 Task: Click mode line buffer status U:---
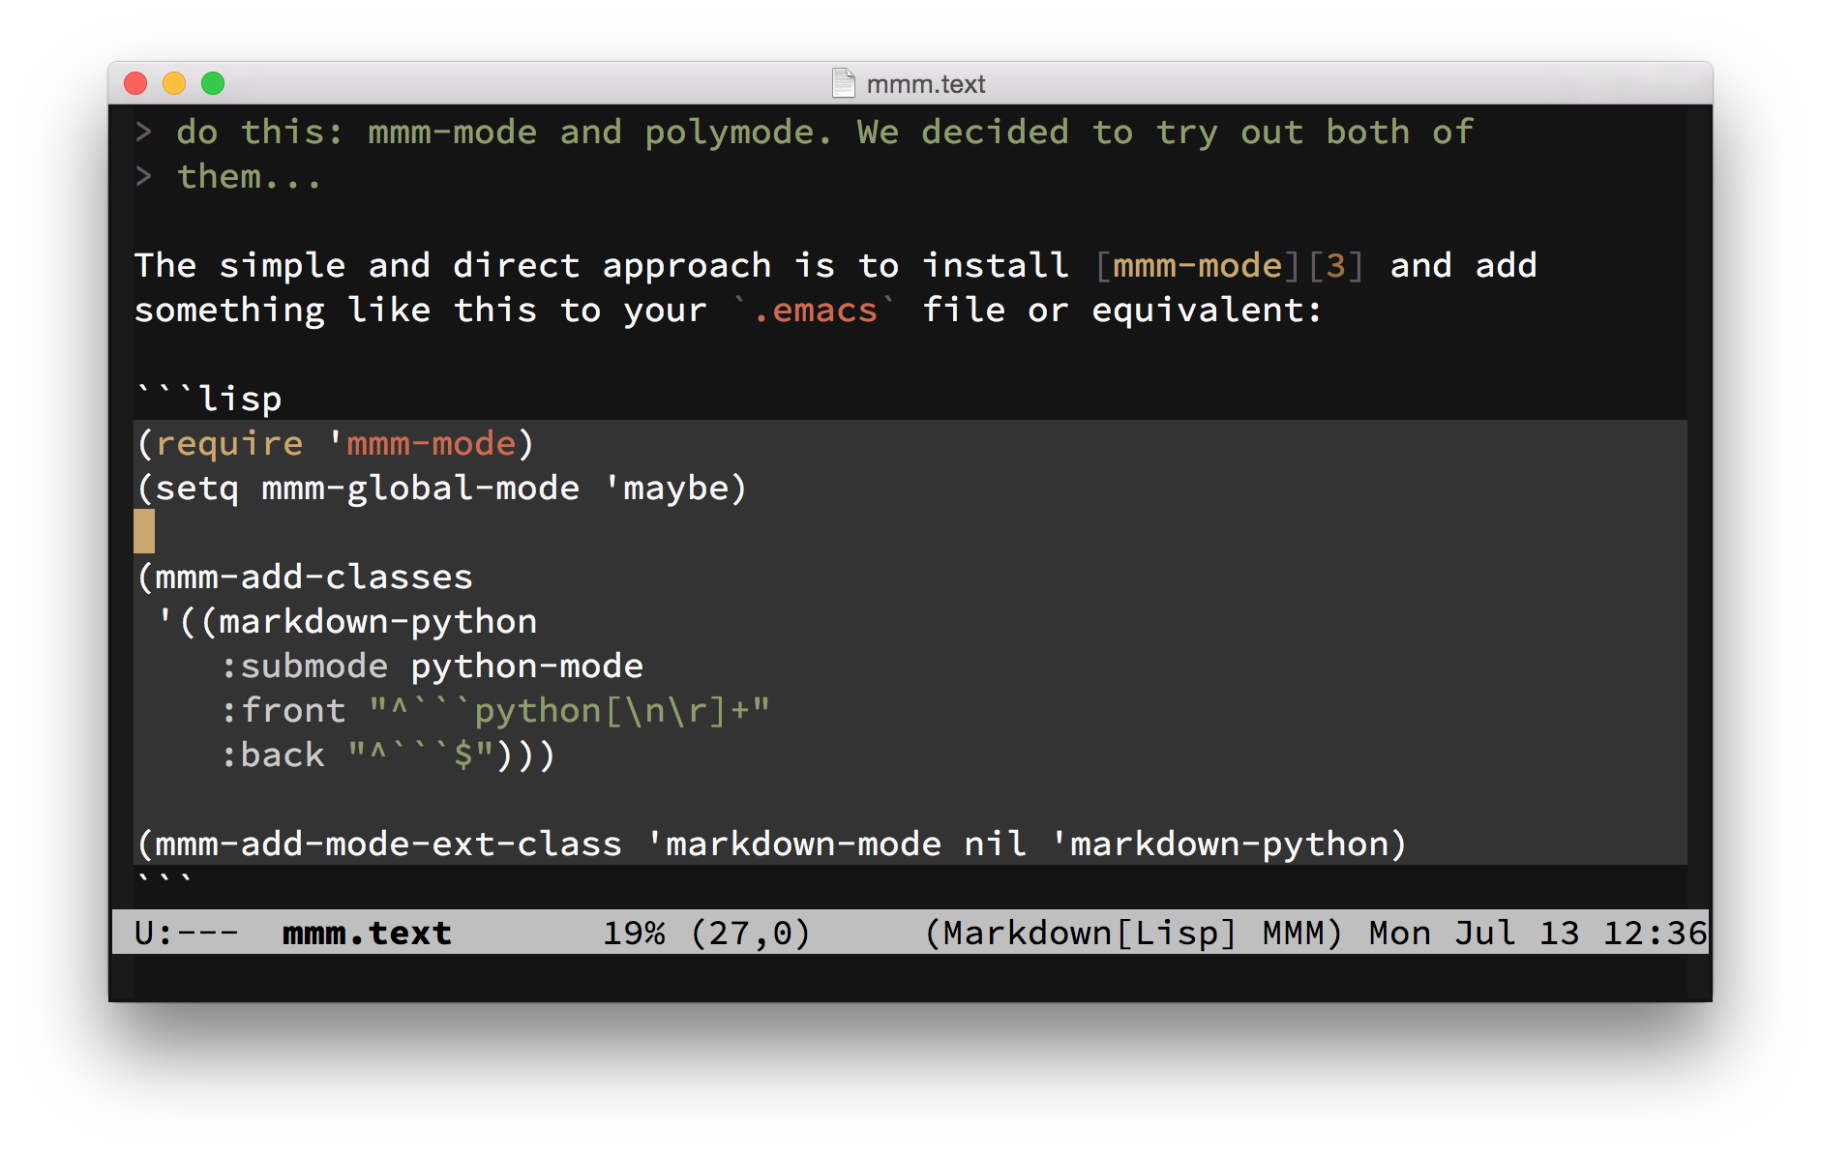186,933
